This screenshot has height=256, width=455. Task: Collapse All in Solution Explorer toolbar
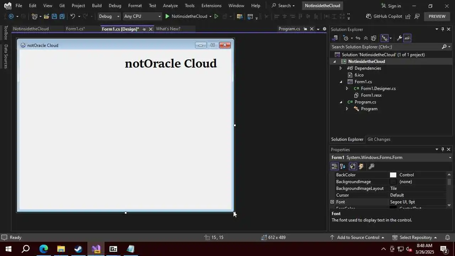pyautogui.click(x=366, y=38)
